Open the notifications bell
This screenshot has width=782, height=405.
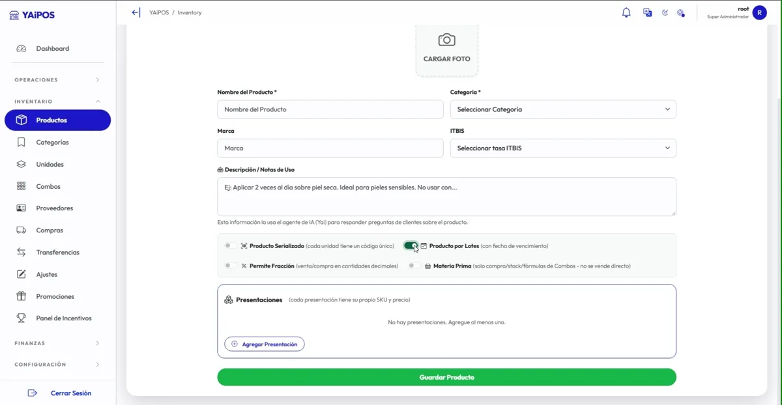tap(626, 12)
